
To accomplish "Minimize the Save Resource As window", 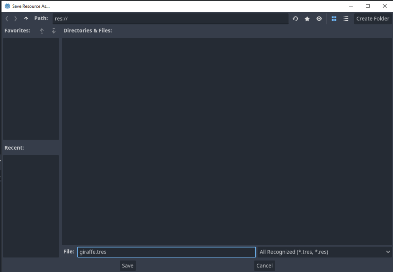I will click(351, 6).
